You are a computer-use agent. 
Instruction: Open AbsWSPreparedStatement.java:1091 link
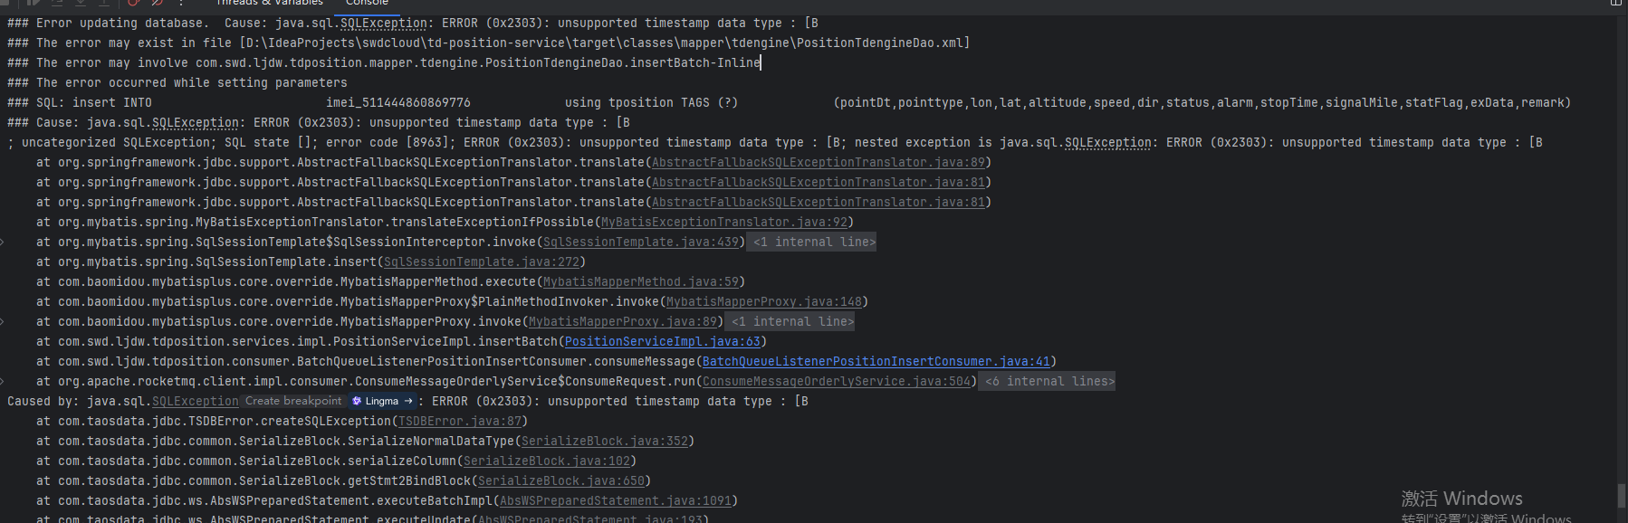pyautogui.click(x=616, y=501)
